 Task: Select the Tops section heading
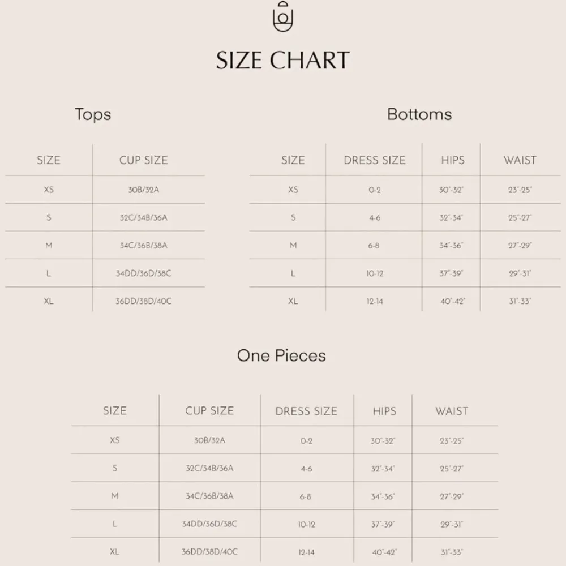[x=93, y=114]
